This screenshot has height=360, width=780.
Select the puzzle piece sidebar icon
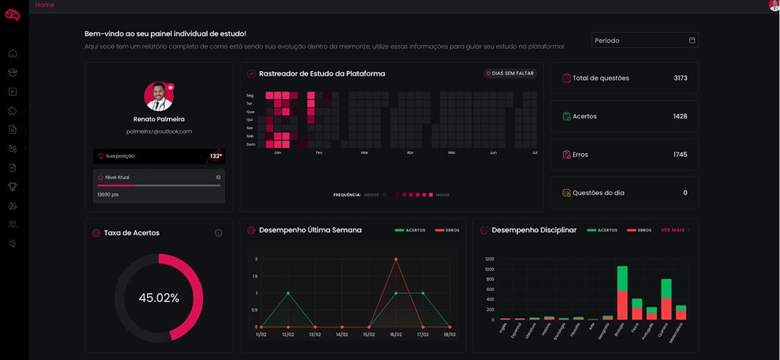(13, 111)
